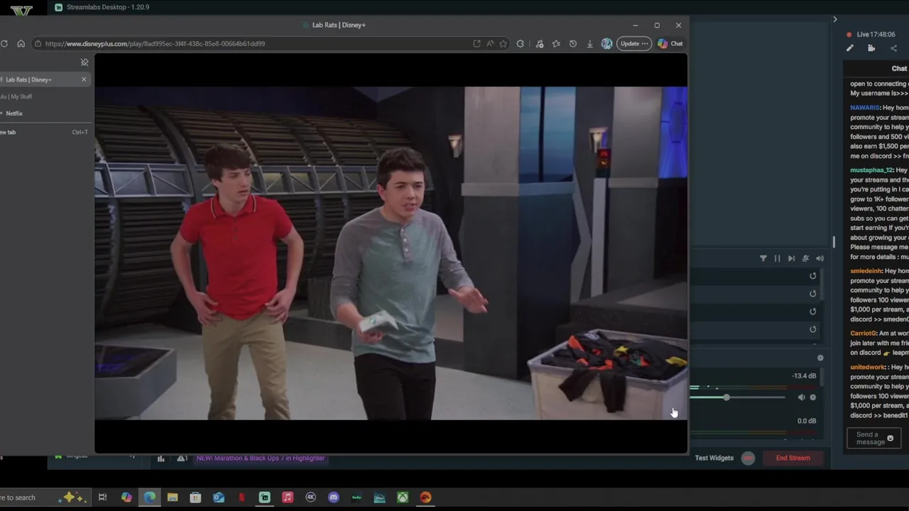Repeat the first event alert

(813, 276)
